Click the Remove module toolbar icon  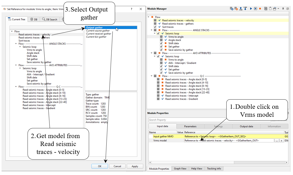point(236,9)
